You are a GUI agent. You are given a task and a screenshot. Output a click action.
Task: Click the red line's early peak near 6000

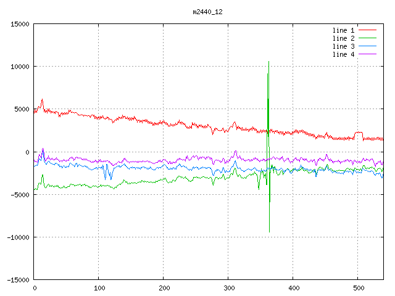click(42, 99)
